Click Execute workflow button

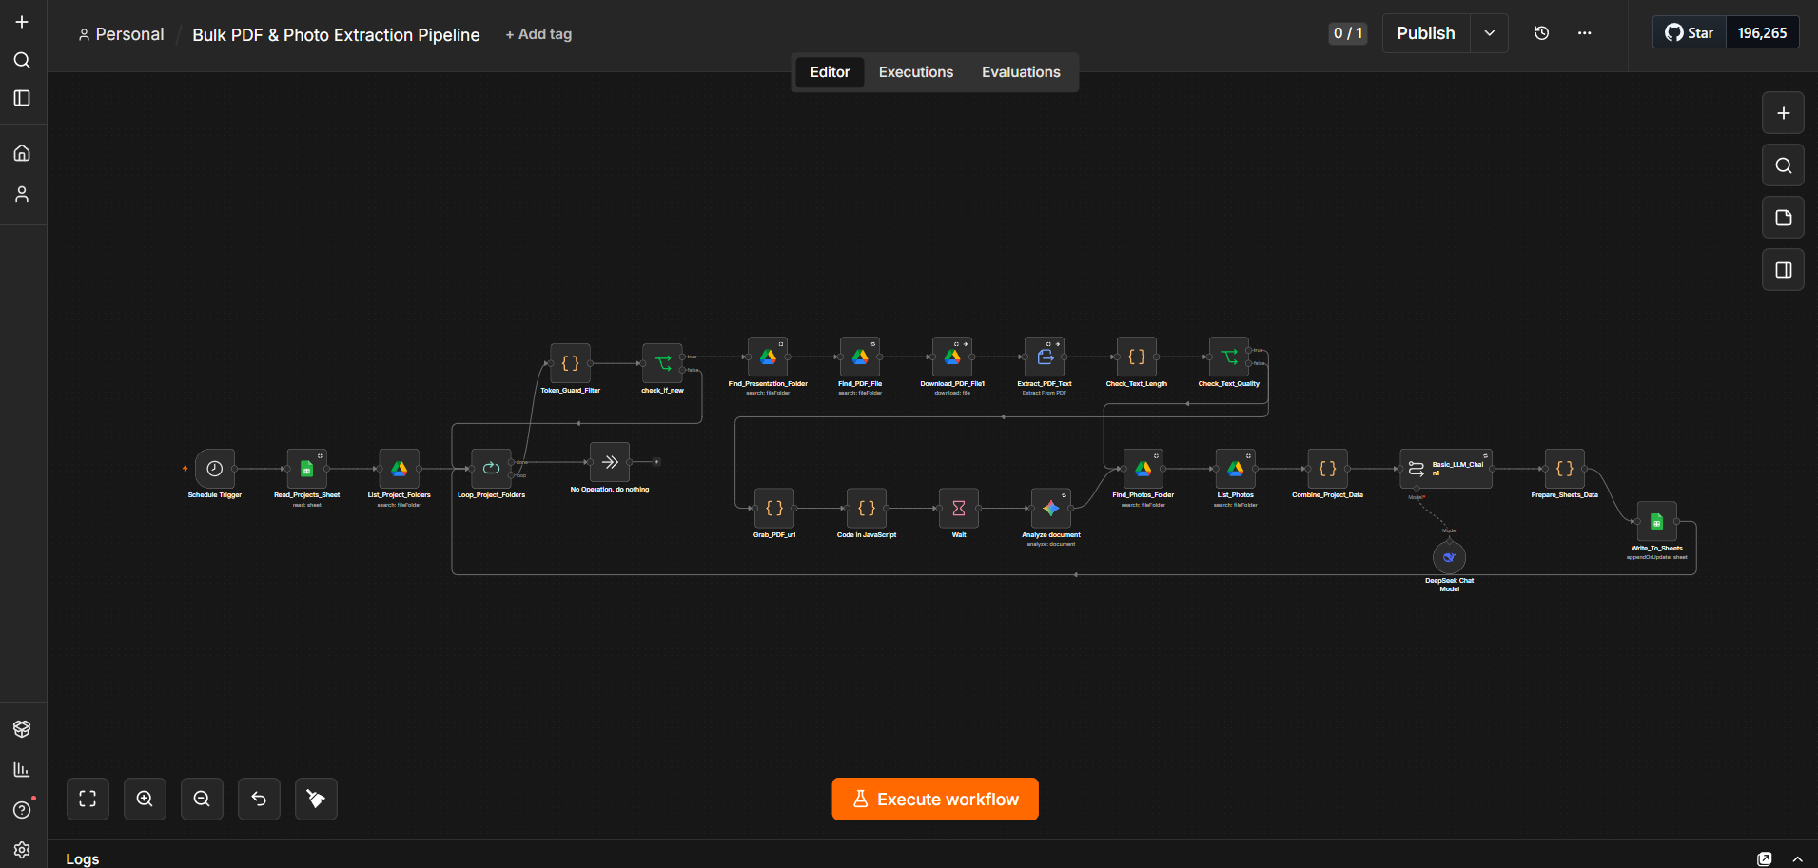pyautogui.click(x=935, y=800)
